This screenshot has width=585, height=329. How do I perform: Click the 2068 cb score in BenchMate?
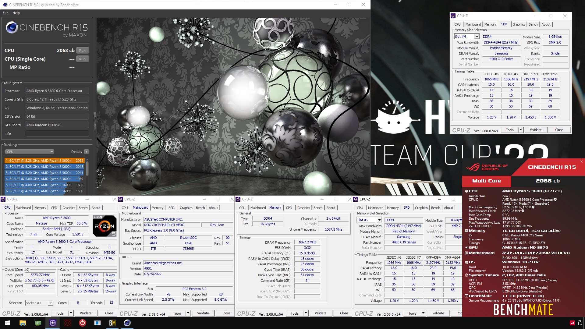(548, 181)
